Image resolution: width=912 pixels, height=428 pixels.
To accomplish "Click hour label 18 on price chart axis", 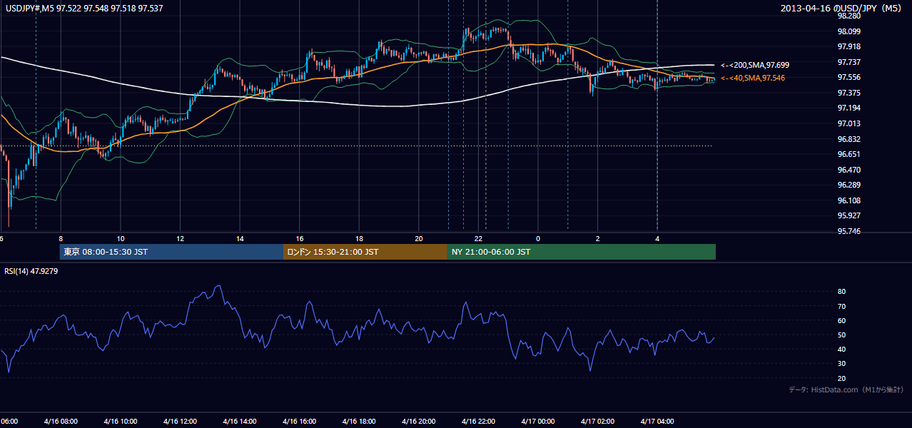I will click(x=359, y=238).
